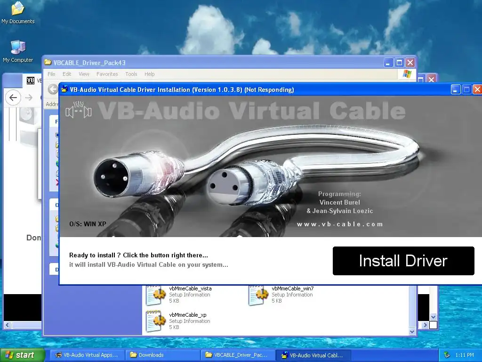Select the vbMmeCable_xp setup file icon
Screen dimensions: 482x362
coord(156,321)
